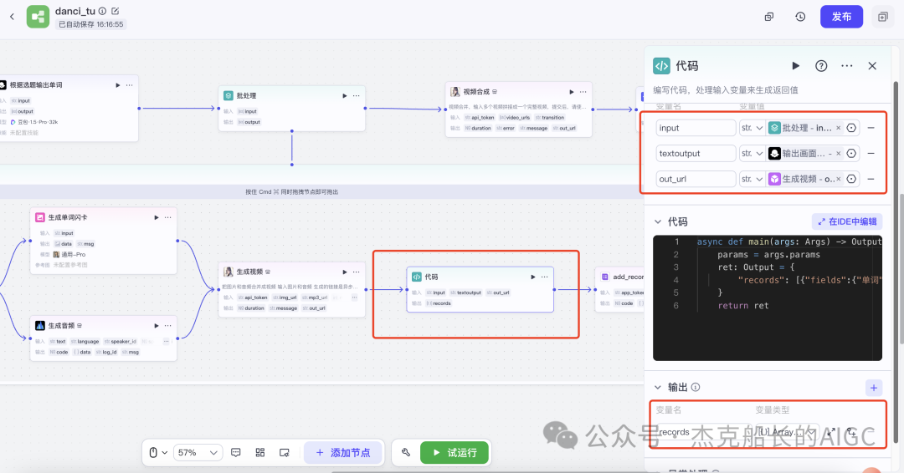
Task: Go back using the top-left arrow
Action: (x=12, y=17)
